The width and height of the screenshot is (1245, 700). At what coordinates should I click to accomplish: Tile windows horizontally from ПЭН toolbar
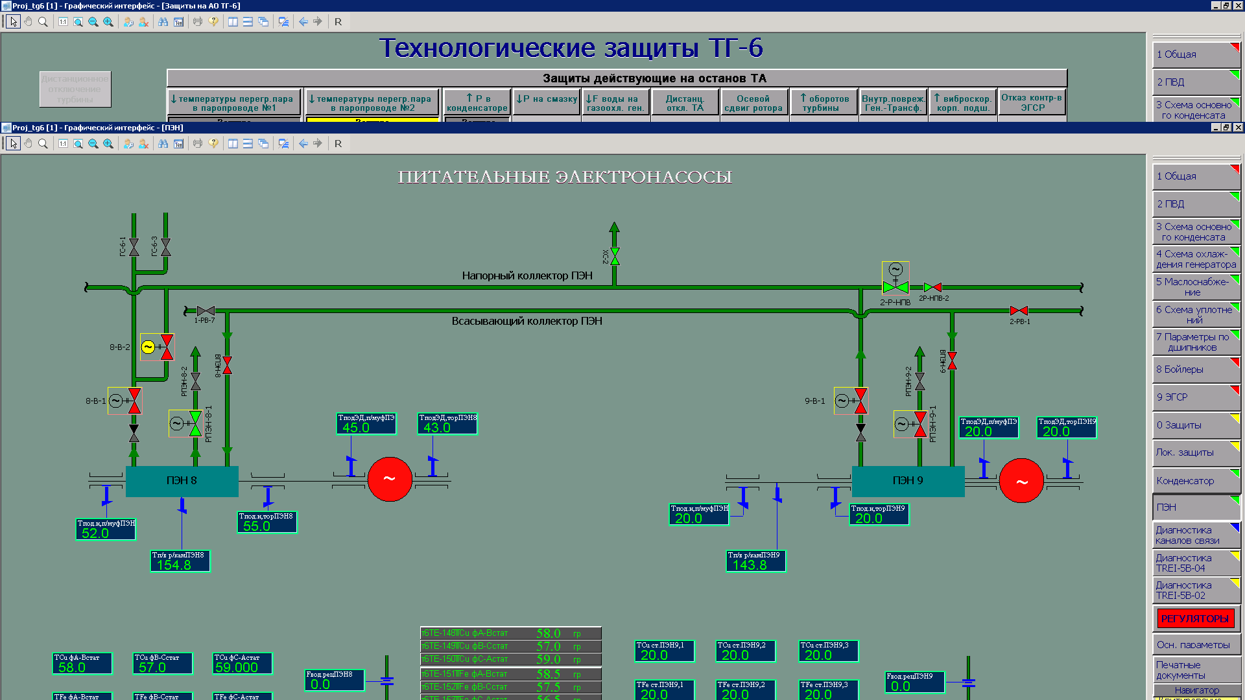coord(248,143)
